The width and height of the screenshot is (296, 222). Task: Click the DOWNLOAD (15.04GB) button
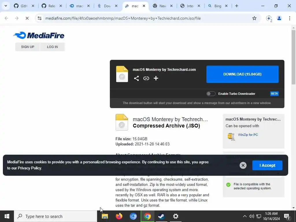[243, 74]
